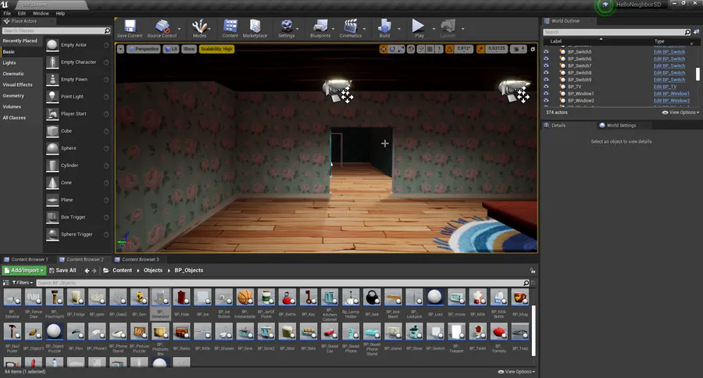The image size is (703, 378).
Task: Click the Content Browser vertical scrollbar
Action: pyautogui.click(x=533, y=331)
